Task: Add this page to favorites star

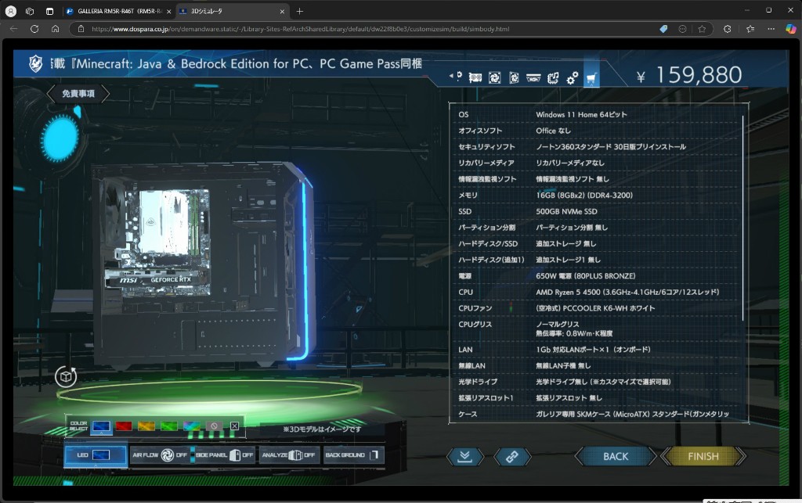Action: click(x=702, y=29)
